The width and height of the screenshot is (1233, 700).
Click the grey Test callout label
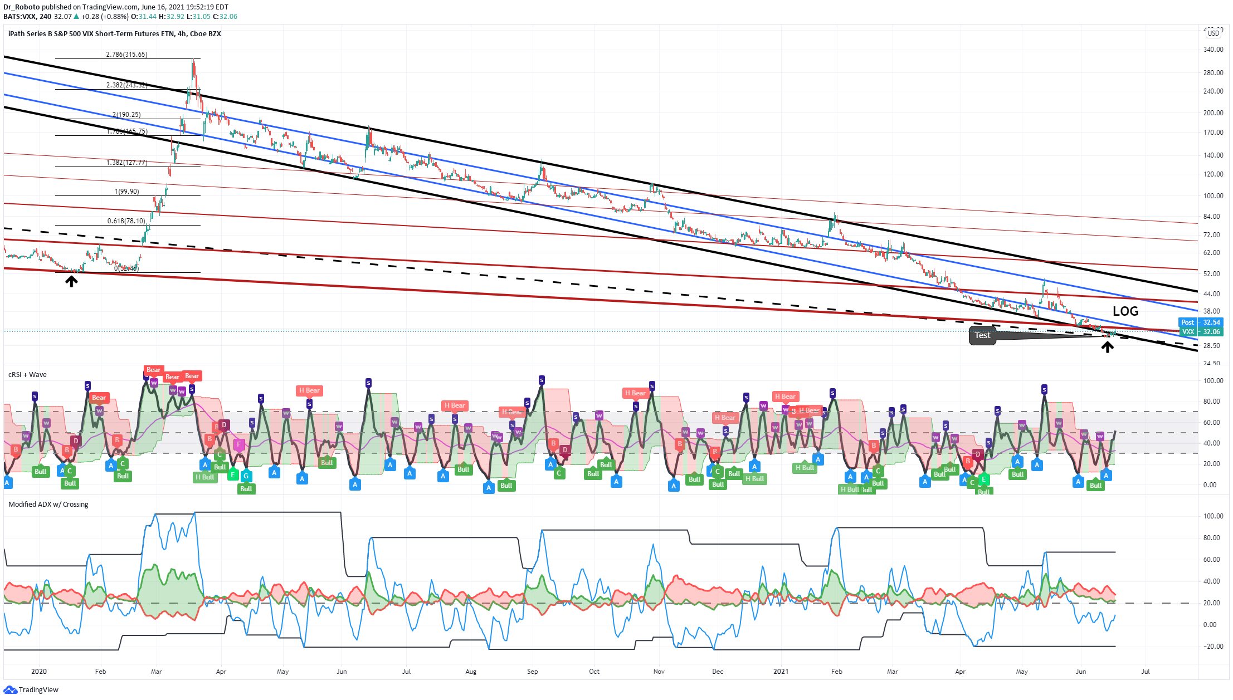point(982,335)
